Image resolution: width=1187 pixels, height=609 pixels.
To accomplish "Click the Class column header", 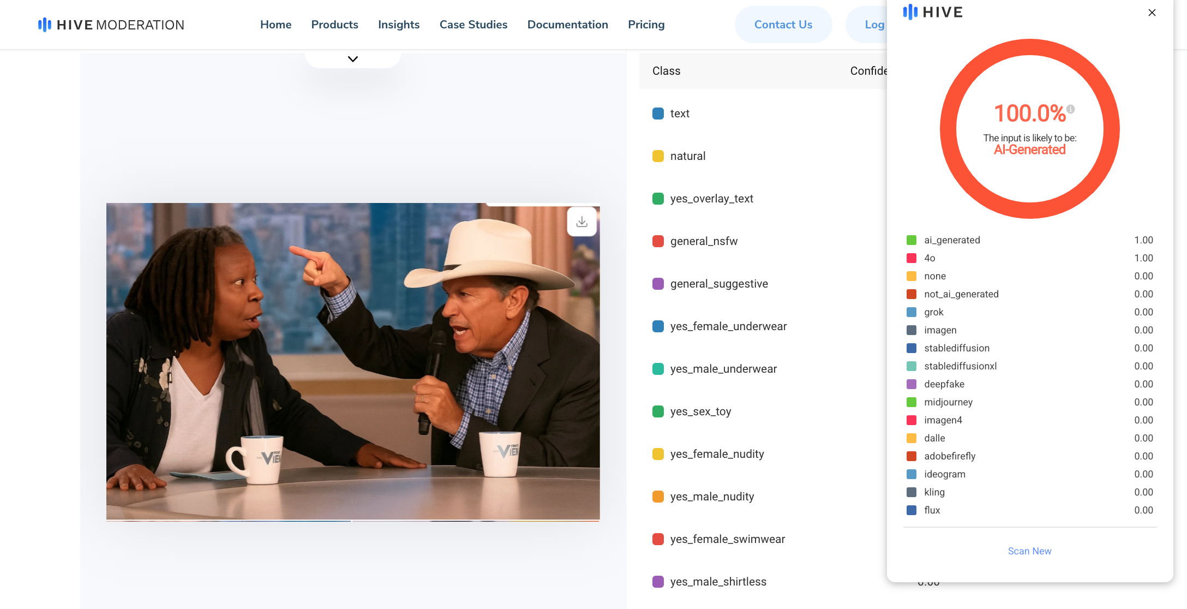I will 666,71.
